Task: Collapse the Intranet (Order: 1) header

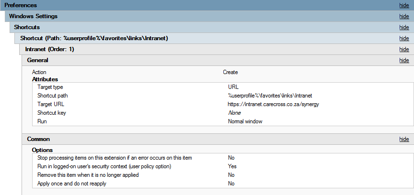Action: pos(217,49)
